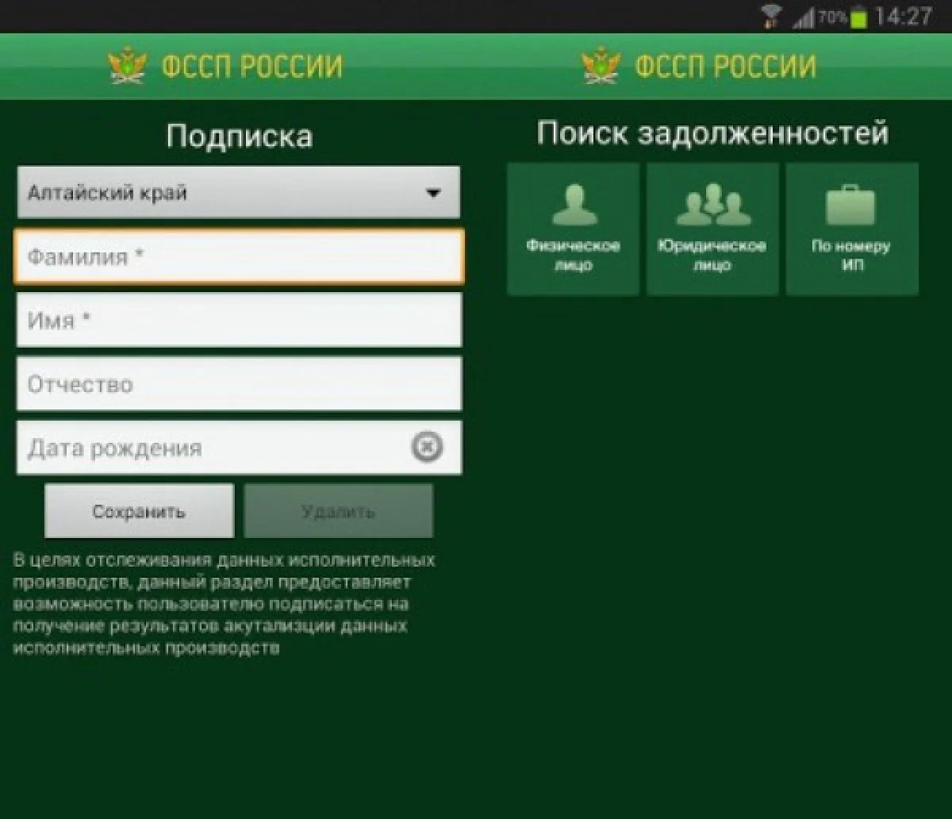This screenshot has width=952, height=819.
Task: Click the right ФССП России header title
Action: click(725, 67)
